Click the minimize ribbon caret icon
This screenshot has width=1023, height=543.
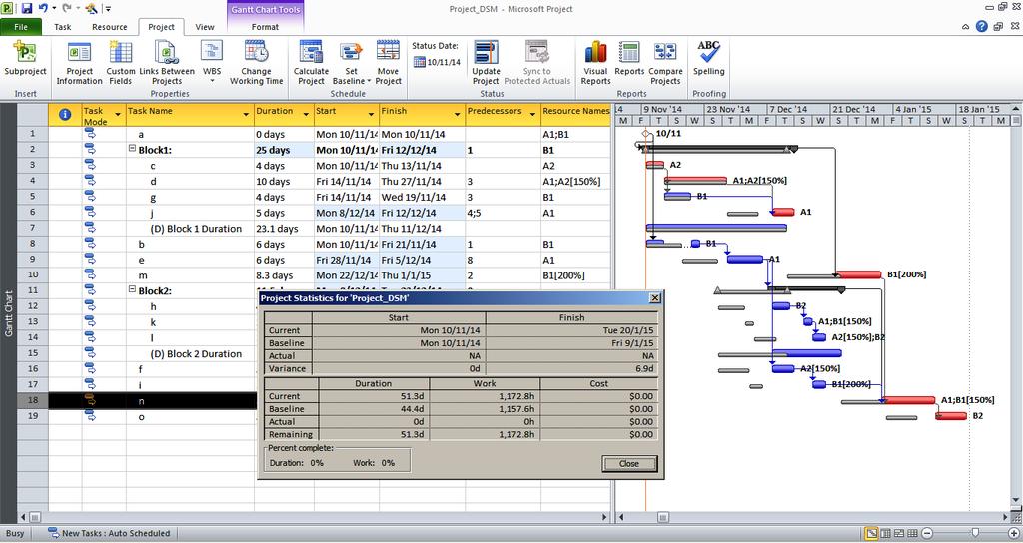pos(965,27)
